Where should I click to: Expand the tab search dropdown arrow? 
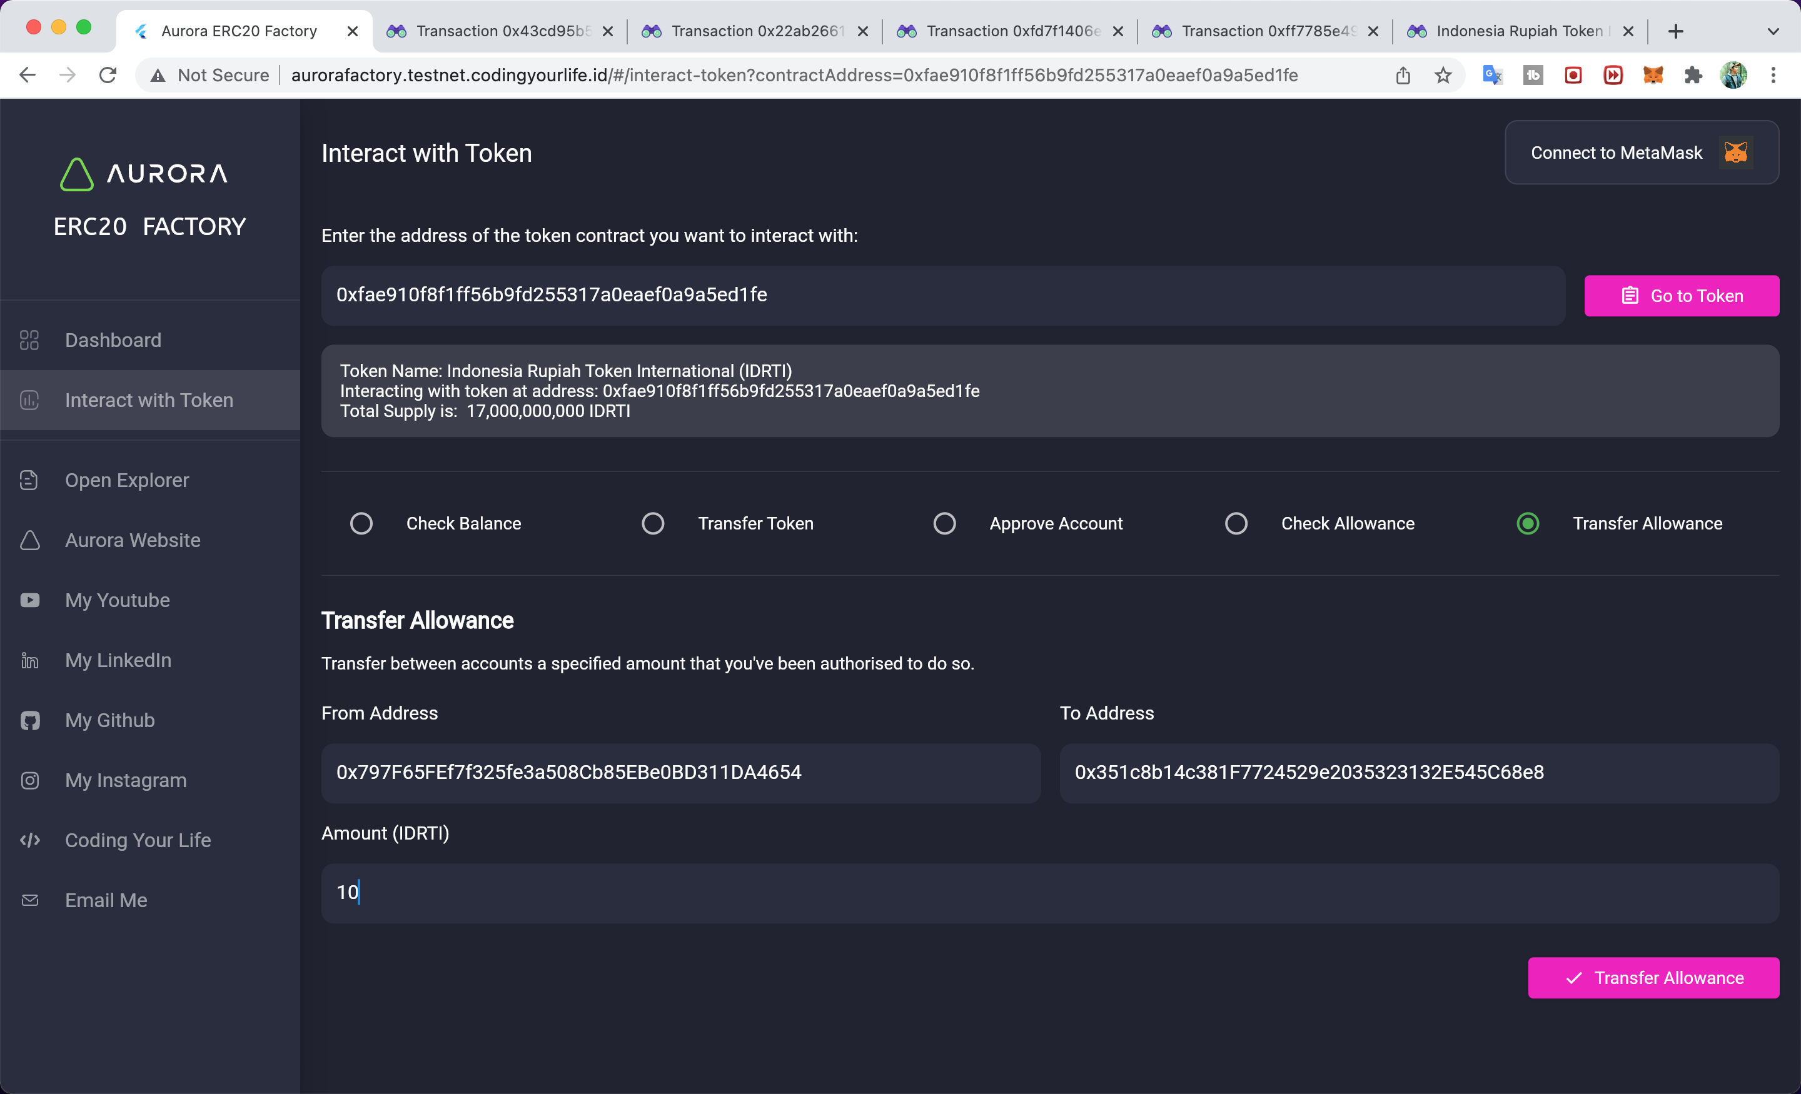tap(1772, 31)
